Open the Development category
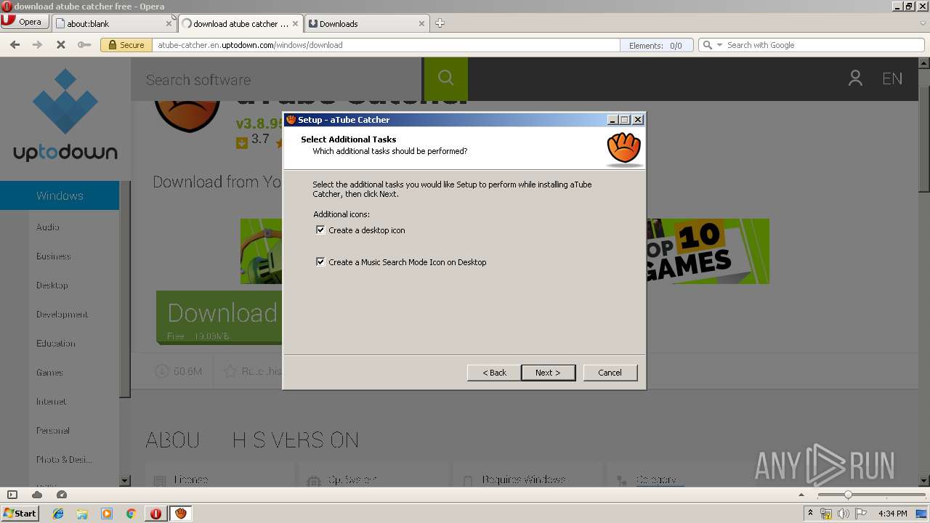The width and height of the screenshot is (930, 523). pyautogui.click(x=62, y=315)
